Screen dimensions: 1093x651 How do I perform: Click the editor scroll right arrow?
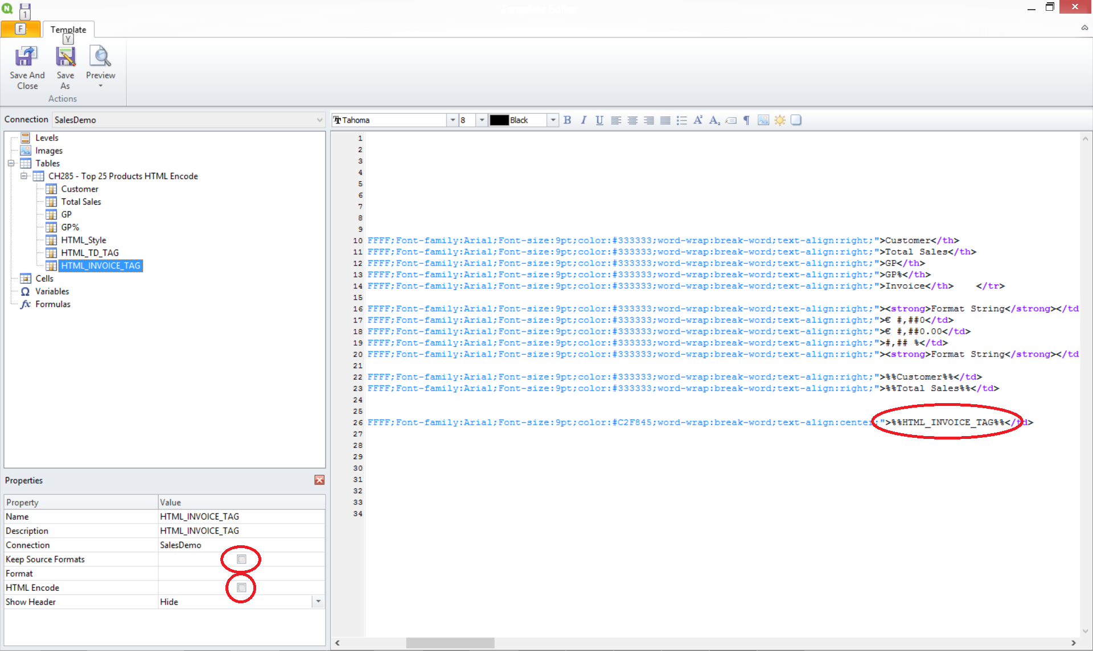[x=1074, y=642]
